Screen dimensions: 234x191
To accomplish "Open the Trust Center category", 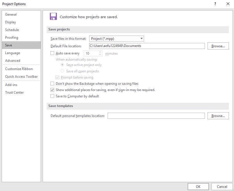I will [21, 93].
